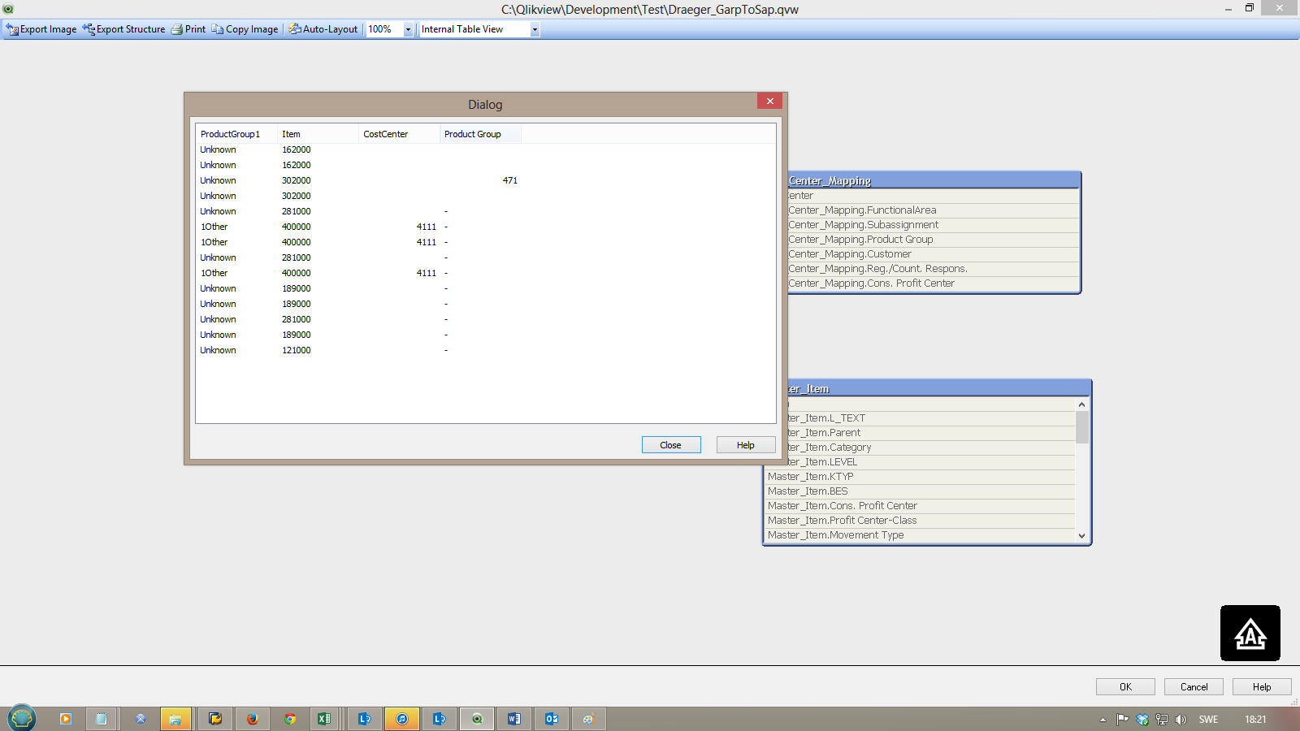Open the 100% zoom level dropdown
Viewport: 1300px width, 731px height.
[x=408, y=29]
